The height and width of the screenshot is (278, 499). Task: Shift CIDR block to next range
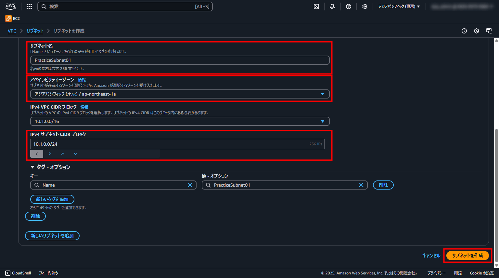[50, 154]
